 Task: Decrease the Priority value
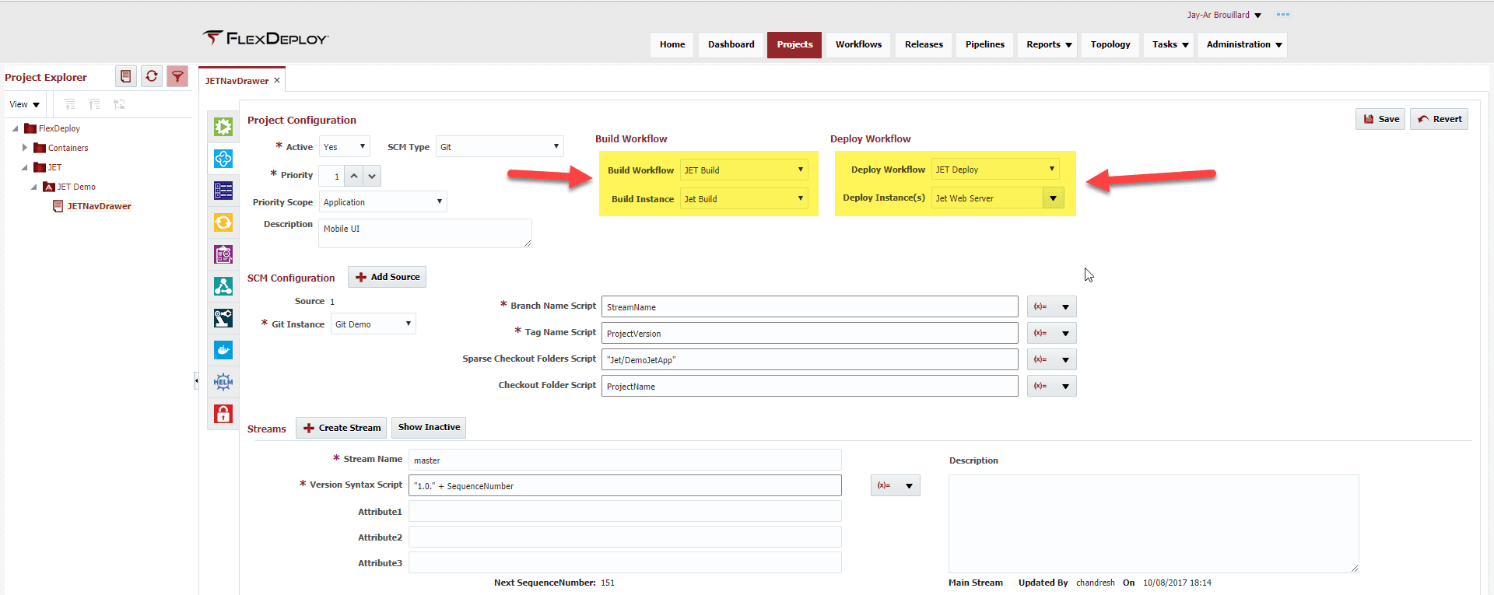click(x=372, y=176)
